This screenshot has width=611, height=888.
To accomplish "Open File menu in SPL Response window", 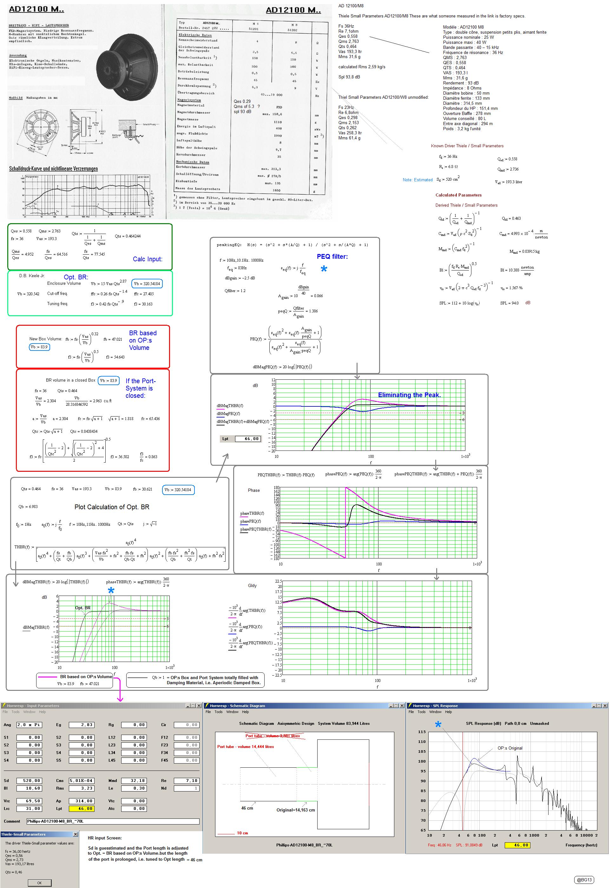I will pos(411,712).
